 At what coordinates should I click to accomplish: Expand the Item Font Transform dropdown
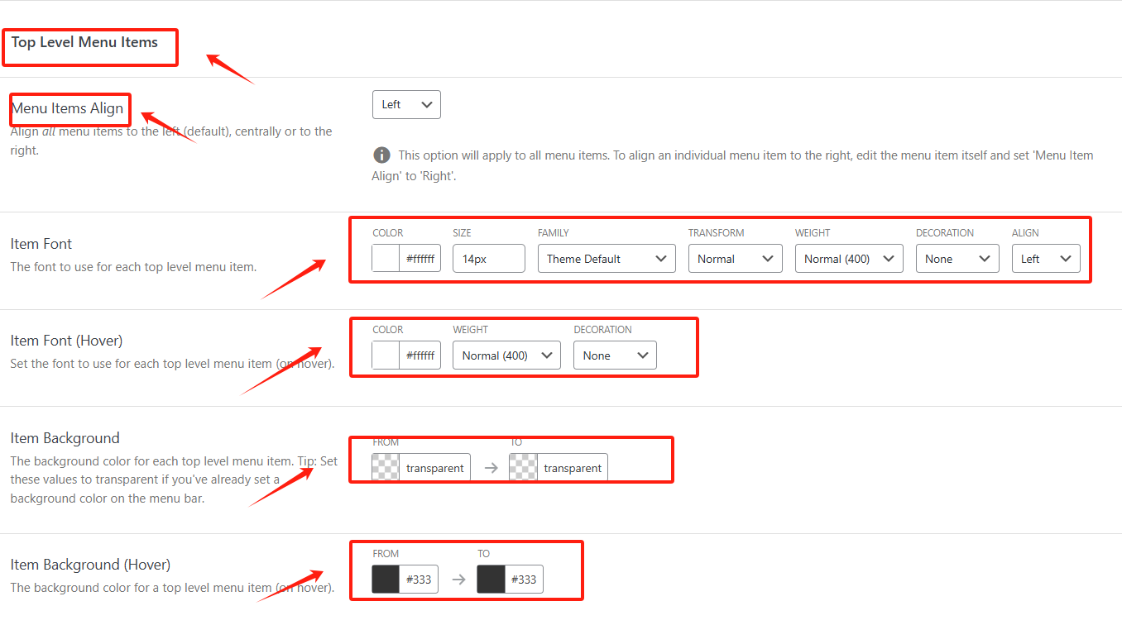coord(735,259)
